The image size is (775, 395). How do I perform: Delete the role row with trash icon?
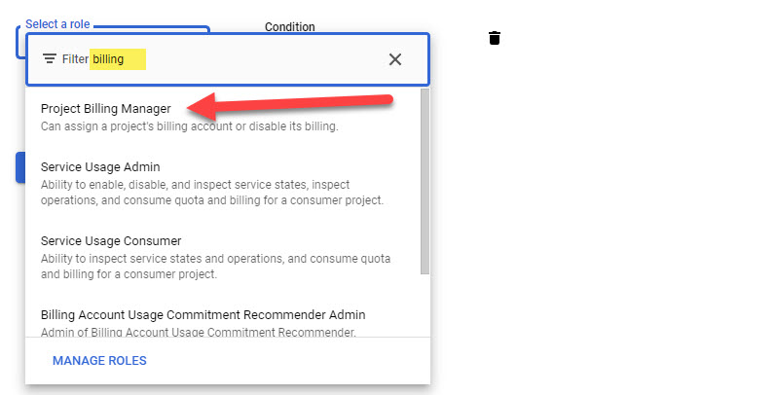pos(495,38)
